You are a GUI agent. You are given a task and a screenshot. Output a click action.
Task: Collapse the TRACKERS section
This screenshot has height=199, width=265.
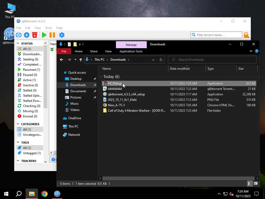coord(18,161)
